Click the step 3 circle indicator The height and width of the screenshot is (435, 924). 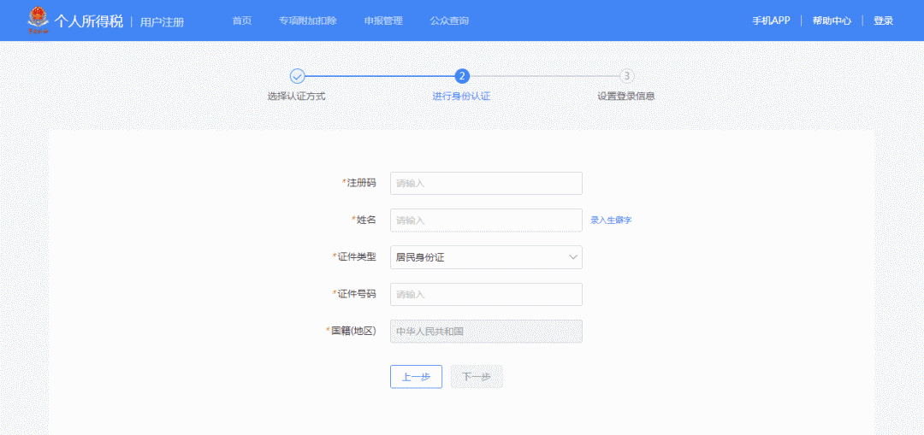626,76
